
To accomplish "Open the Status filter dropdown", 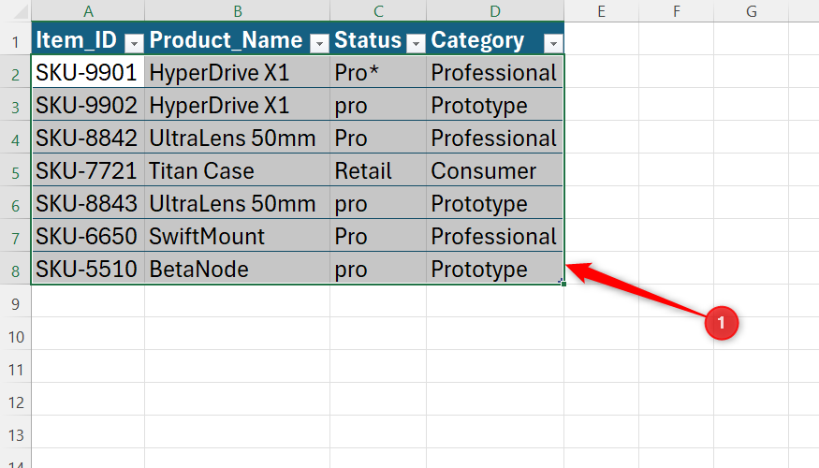I will coord(416,44).
